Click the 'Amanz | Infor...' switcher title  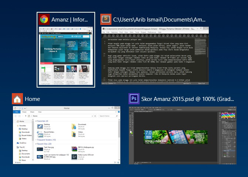tap(70, 20)
